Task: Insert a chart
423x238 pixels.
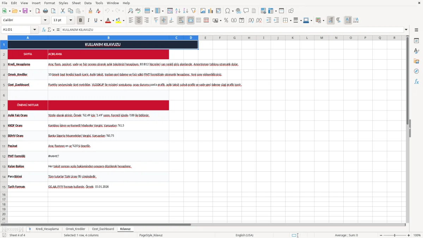Action: 211,11
